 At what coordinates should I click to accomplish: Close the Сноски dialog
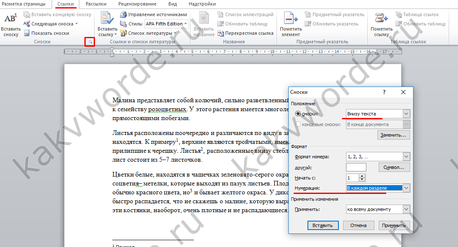(403, 92)
